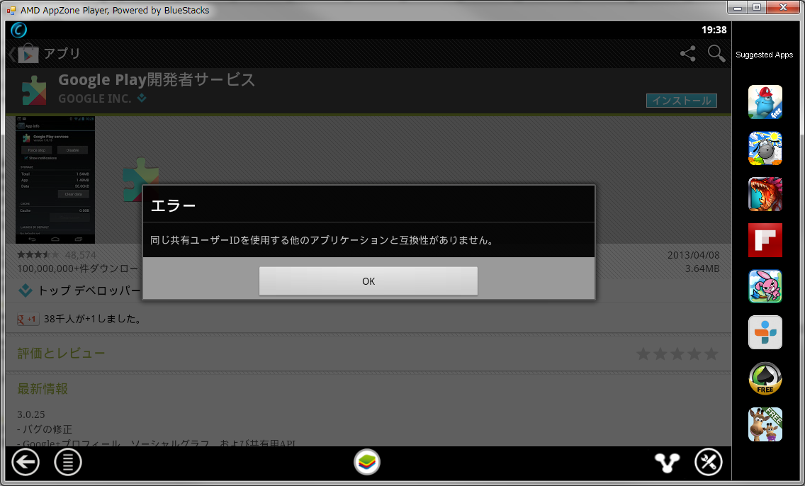
Task: Click the エラー dialog title
Action: click(173, 205)
